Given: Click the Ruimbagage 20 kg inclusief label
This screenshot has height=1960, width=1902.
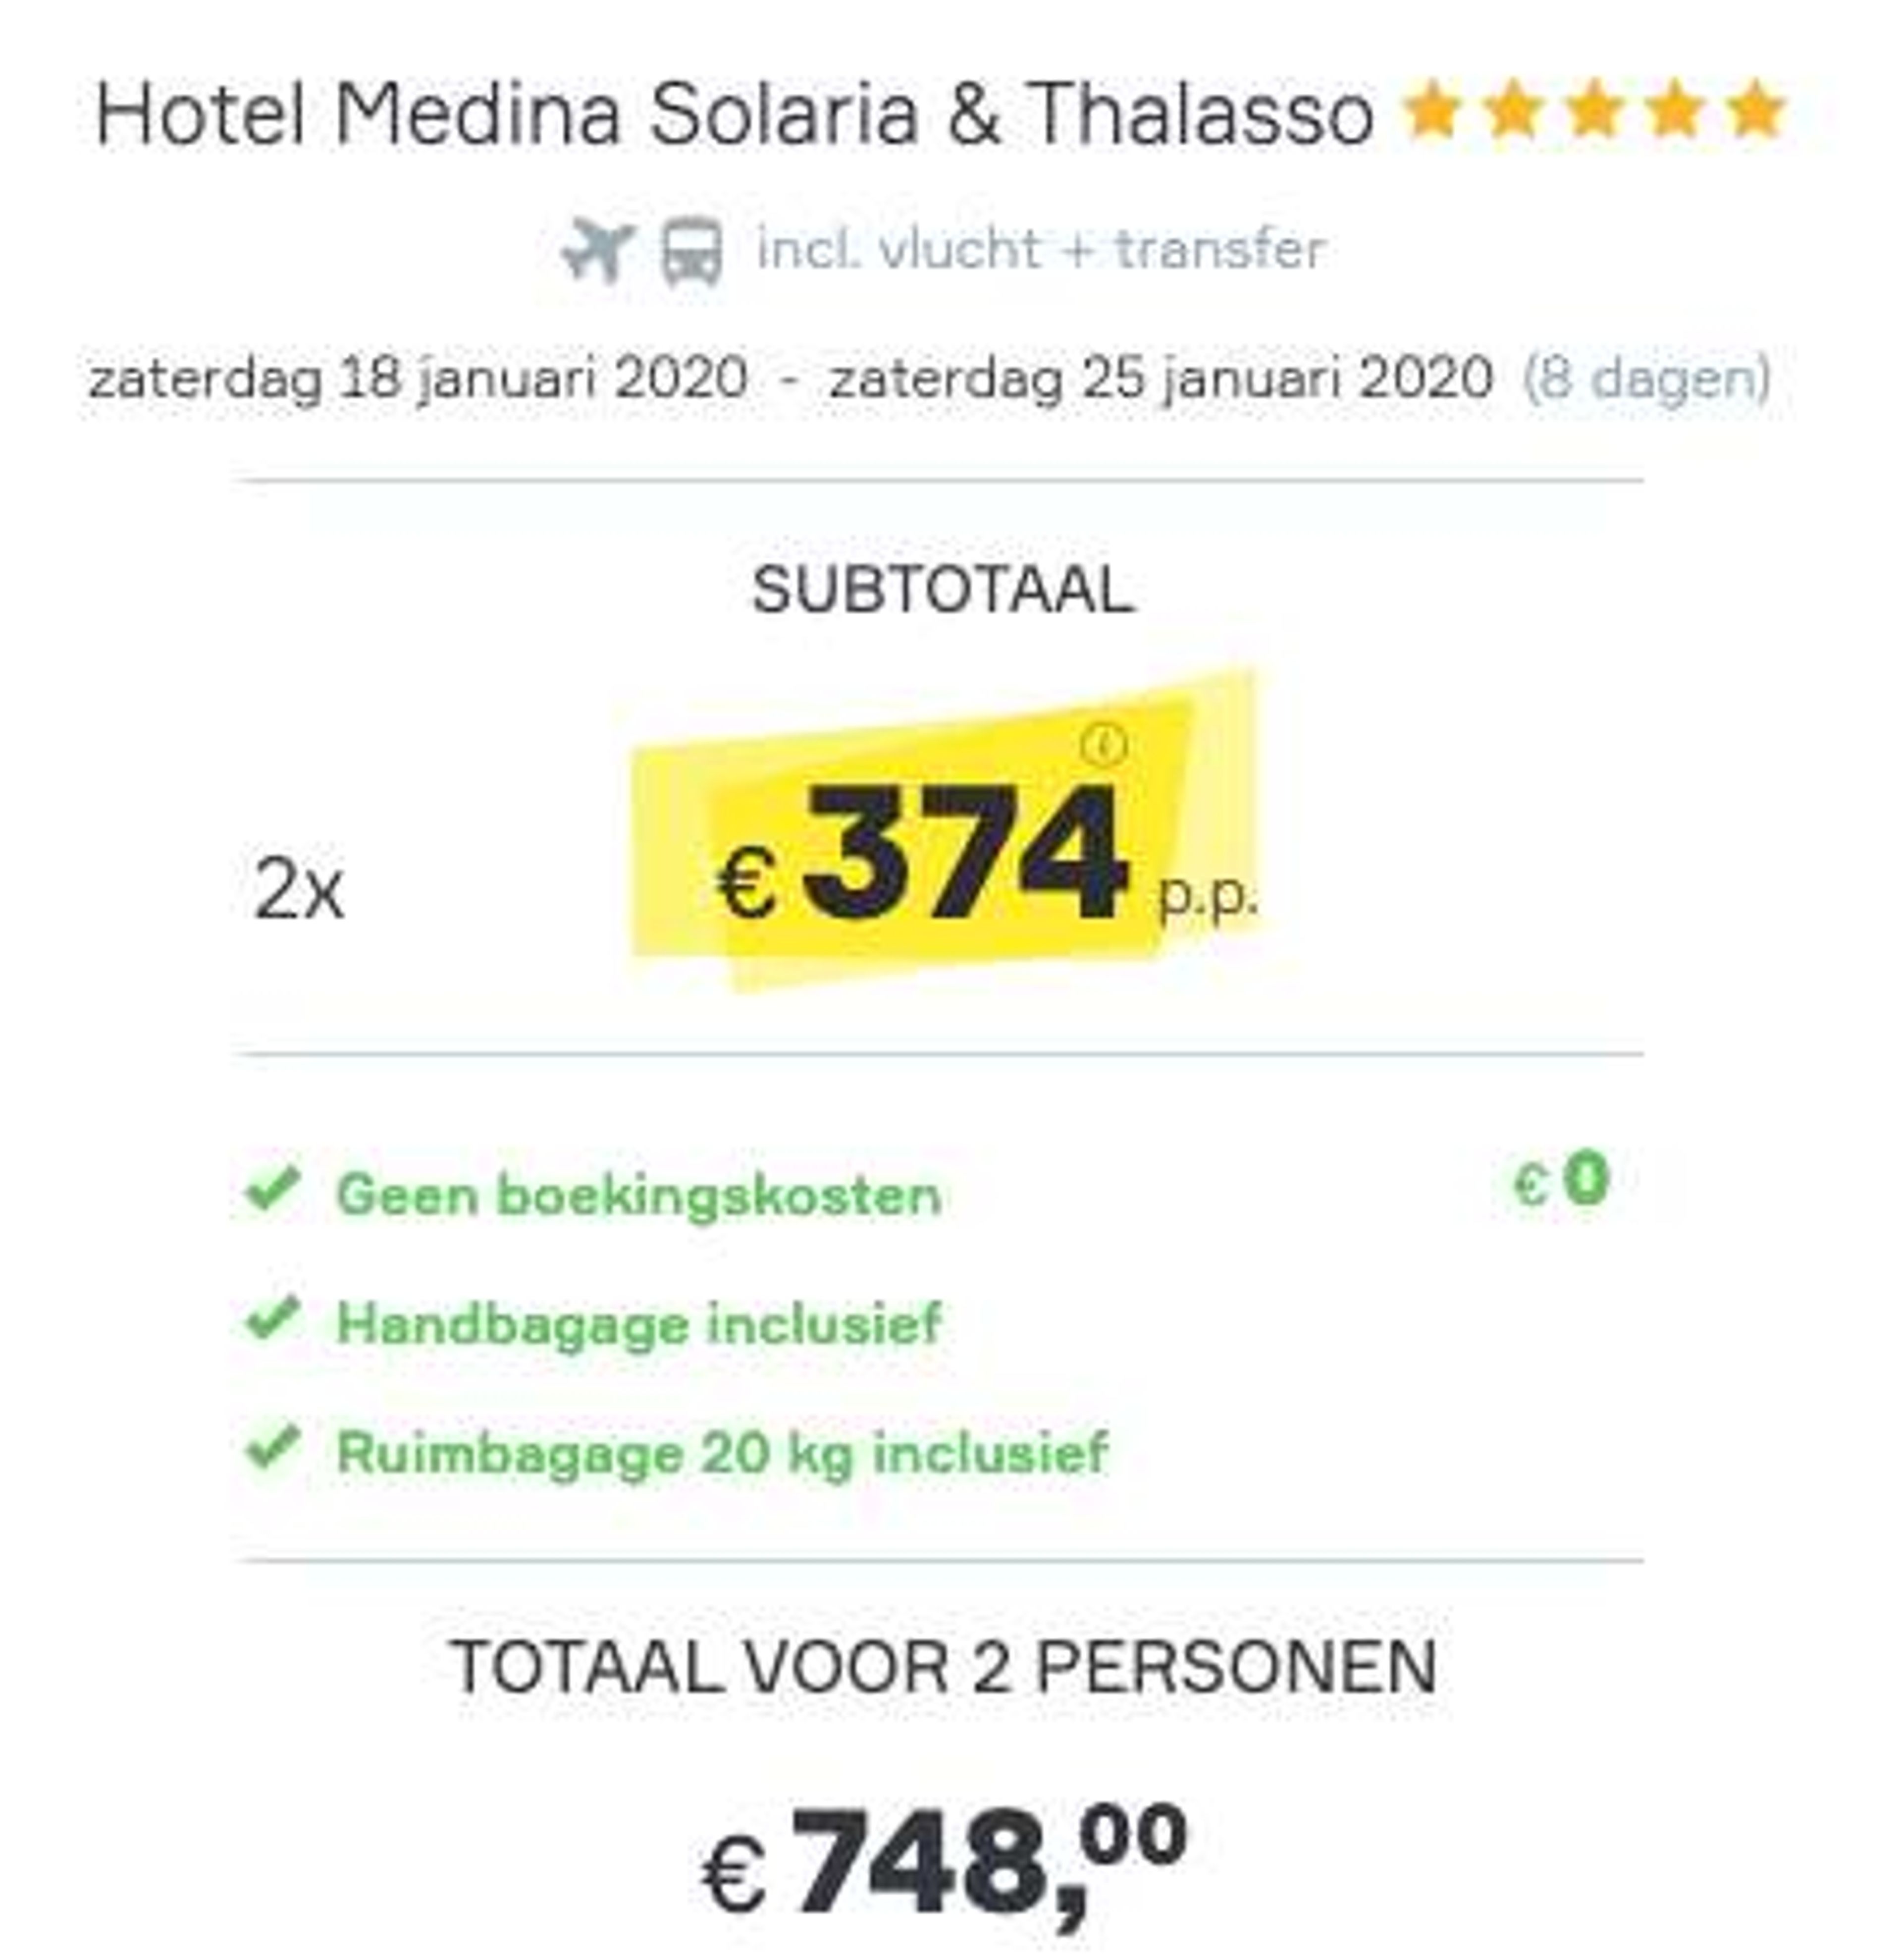Looking at the screenshot, I should click(722, 1452).
